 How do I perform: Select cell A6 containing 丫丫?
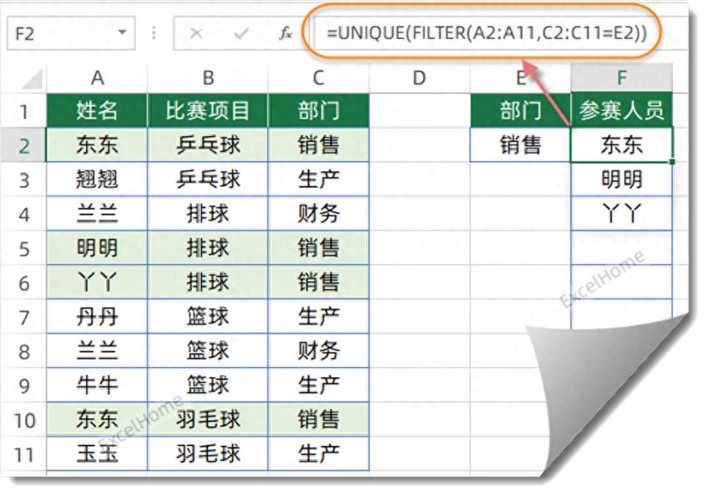coord(97,282)
